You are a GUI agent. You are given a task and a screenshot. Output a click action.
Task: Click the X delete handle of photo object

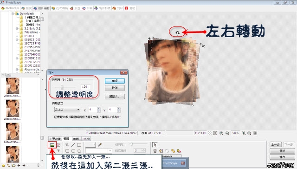tap(203, 46)
